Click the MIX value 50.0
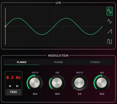The image size is (117, 104). click(x=102, y=94)
